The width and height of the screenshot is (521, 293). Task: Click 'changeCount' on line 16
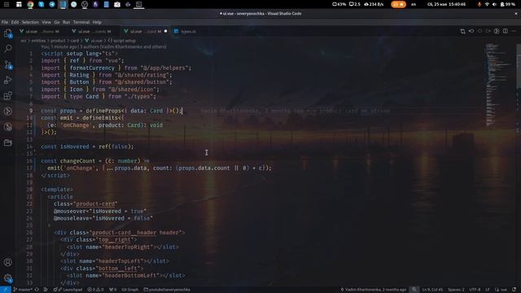pyautogui.click(x=78, y=161)
